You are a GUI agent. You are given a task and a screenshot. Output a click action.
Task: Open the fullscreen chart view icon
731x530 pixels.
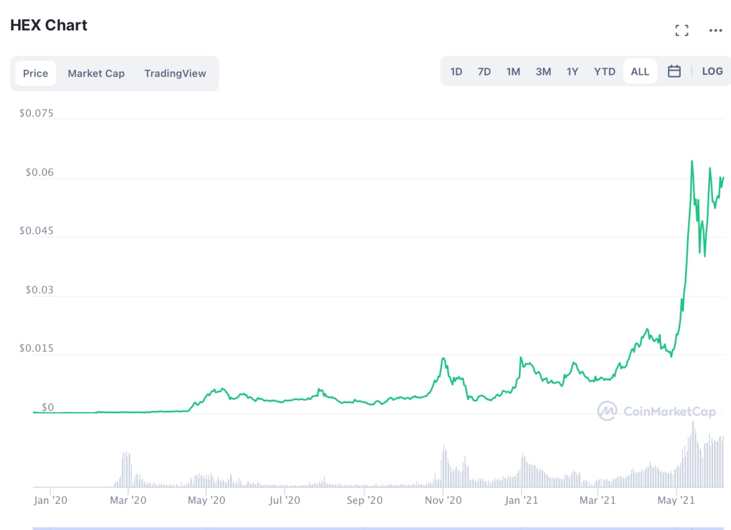(682, 30)
